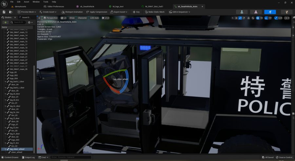Toggle scale snapping

point(276,18)
